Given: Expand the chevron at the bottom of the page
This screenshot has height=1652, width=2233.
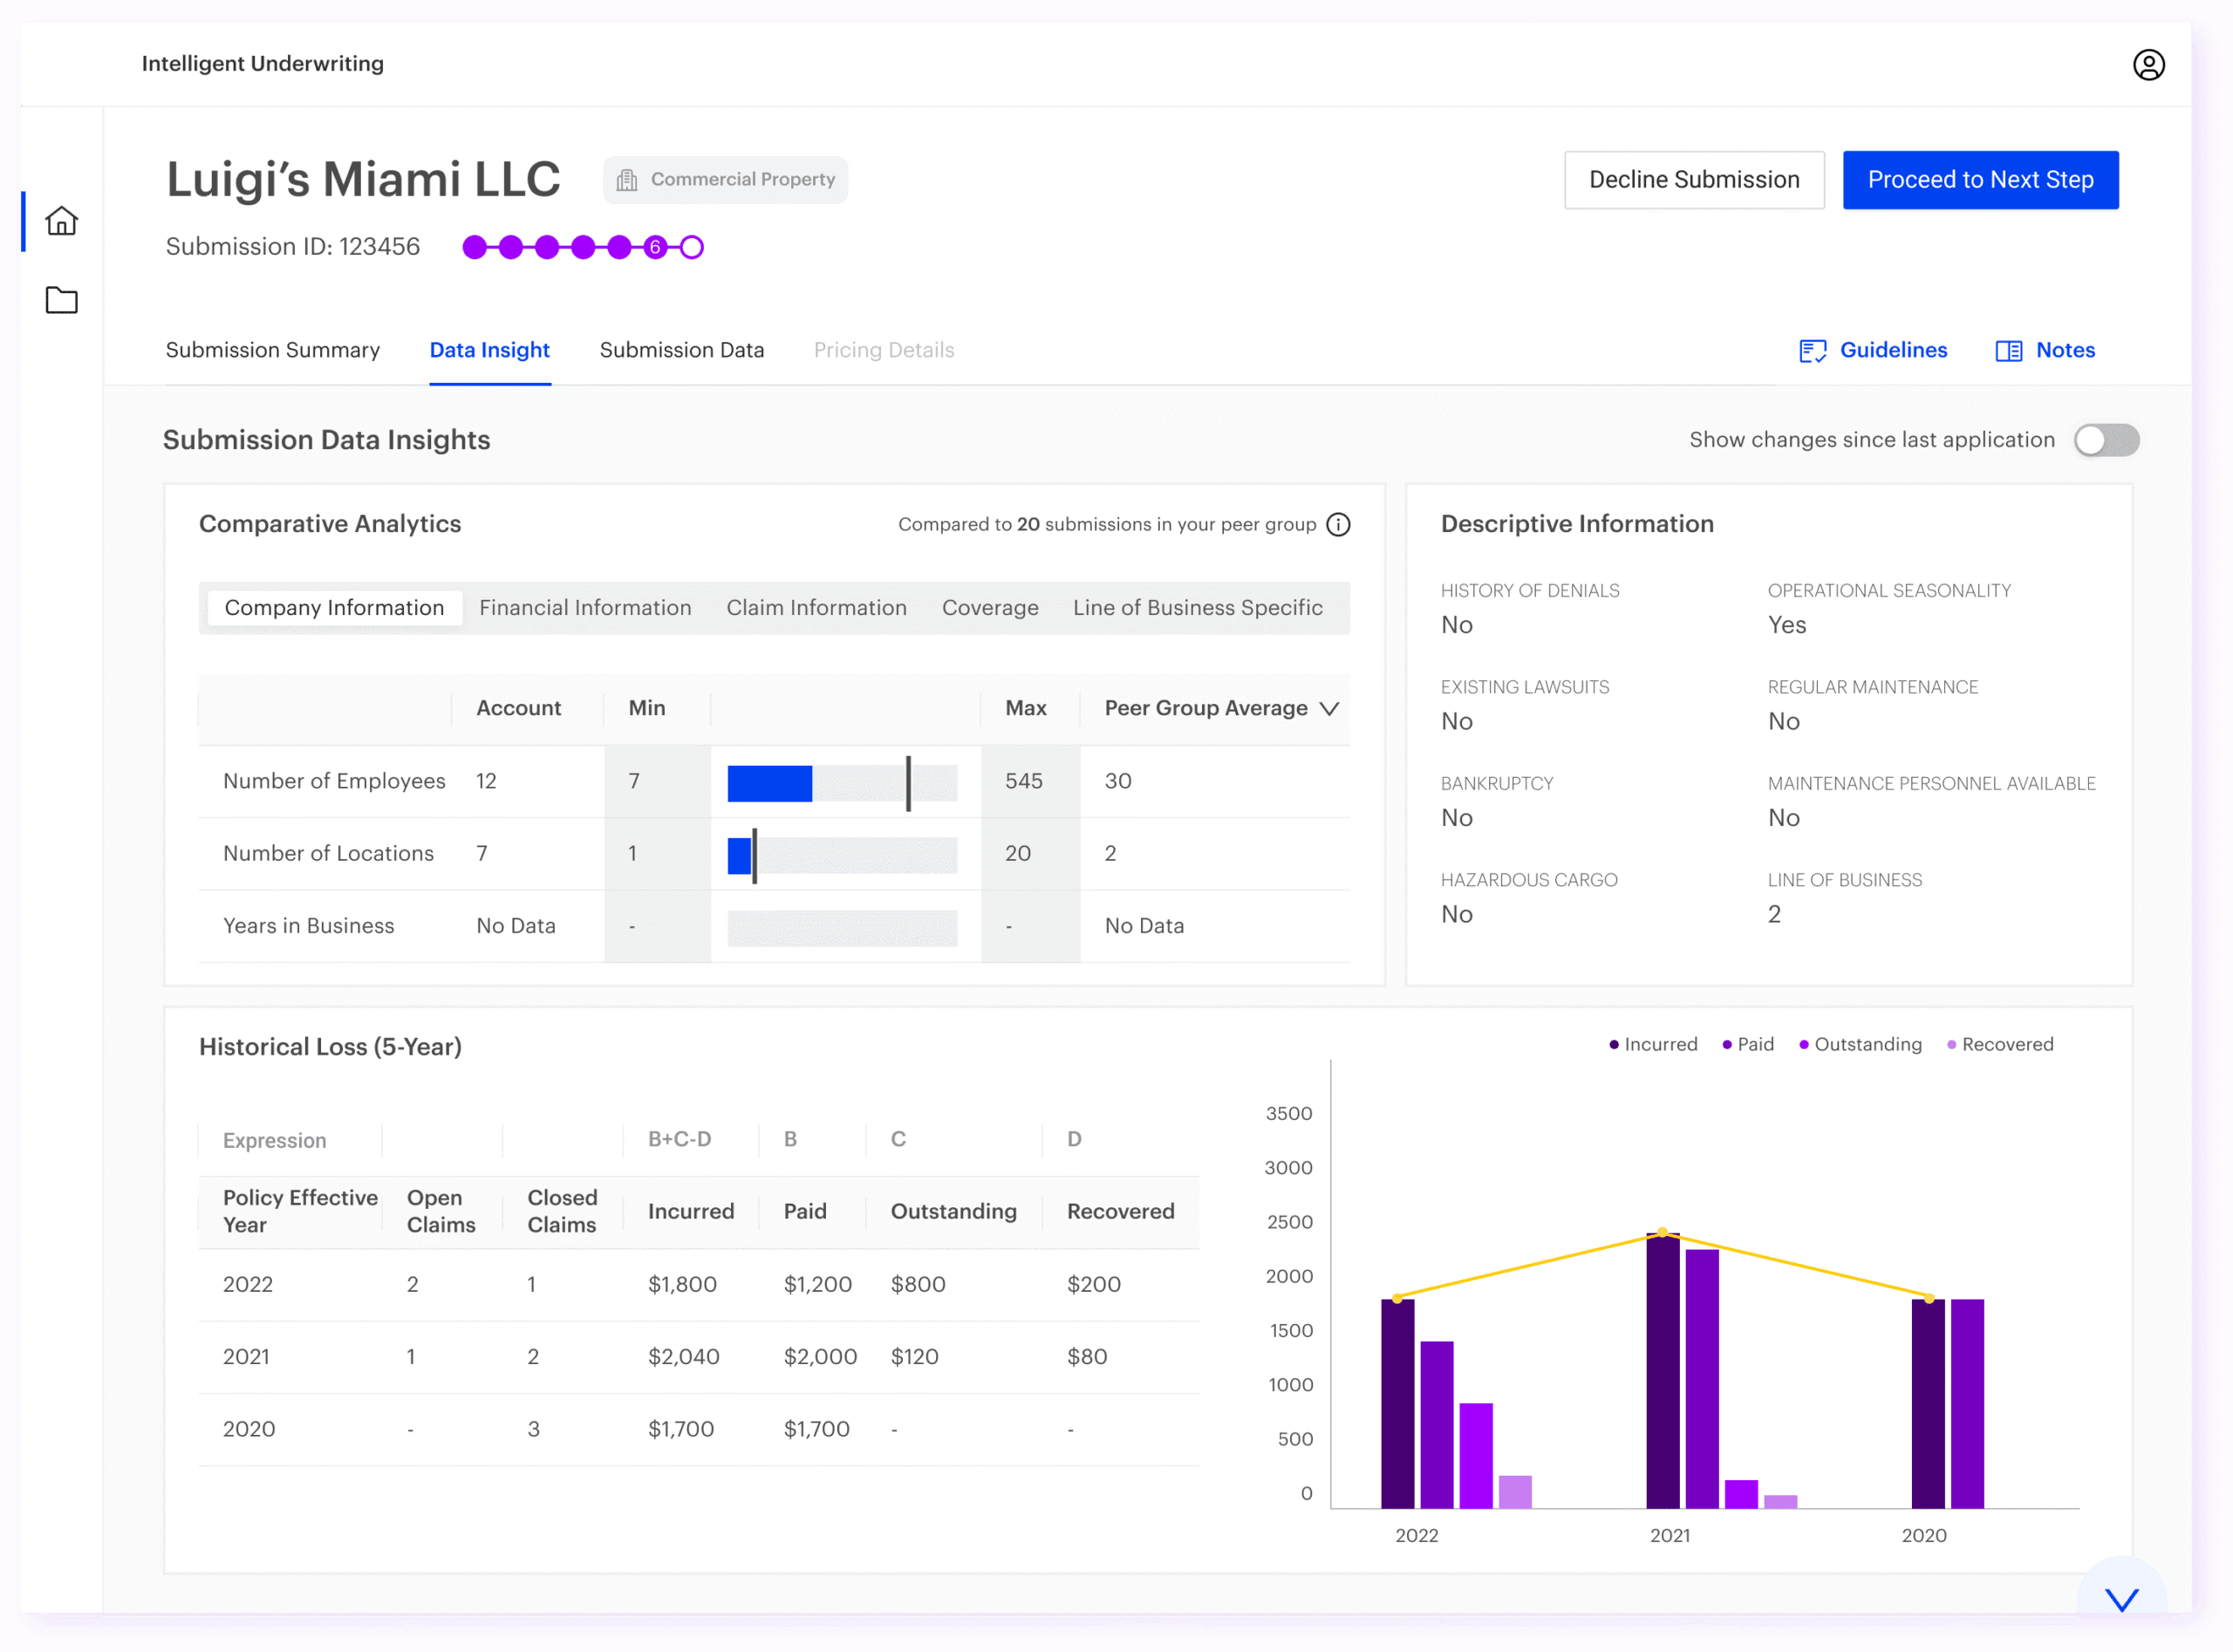Looking at the screenshot, I should (x=2121, y=1598).
